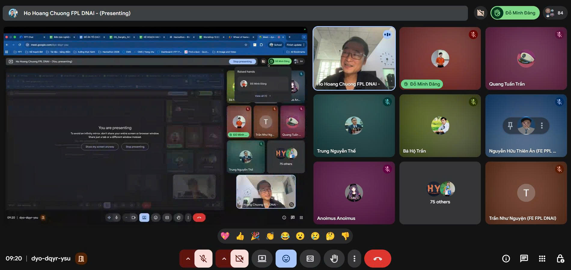The image size is (571, 270).
Task: Expand audio settings arrow beside microphone
Action: click(x=188, y=259)
